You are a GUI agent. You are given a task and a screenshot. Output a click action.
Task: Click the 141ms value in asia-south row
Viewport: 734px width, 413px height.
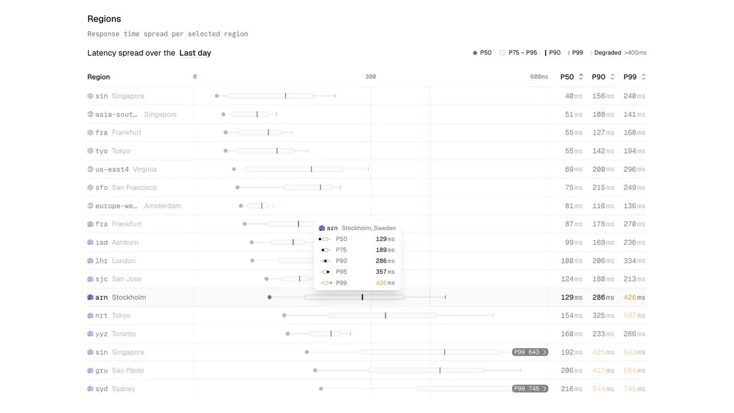coord(634,114)
